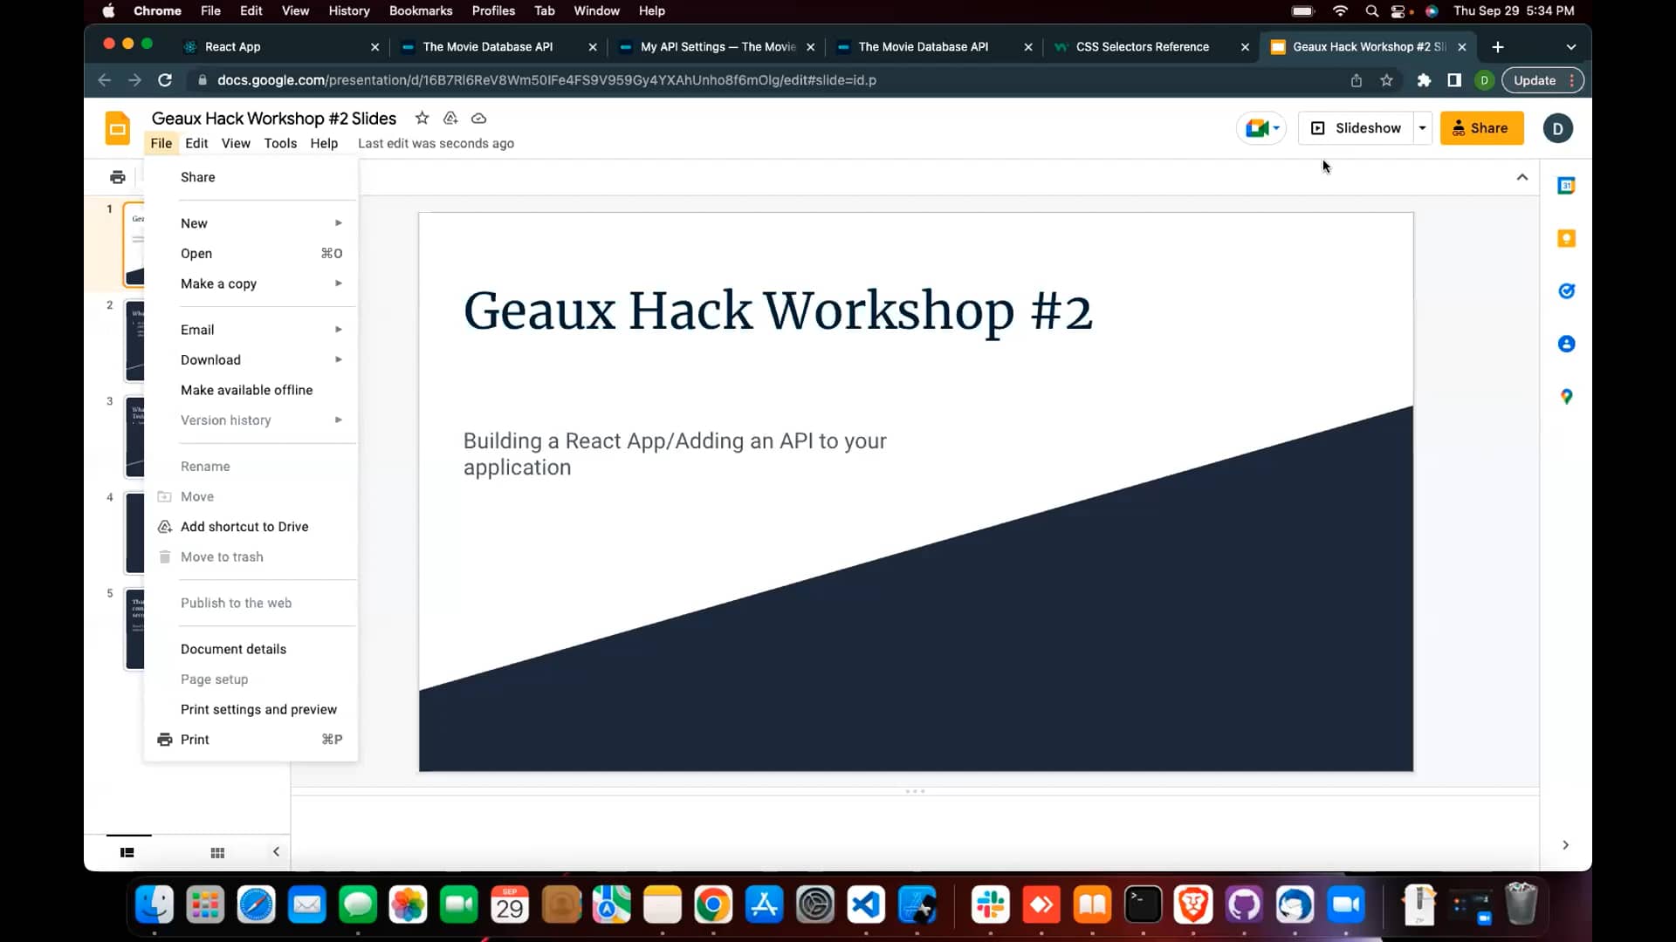Switch slide panel to grid view

216,852
